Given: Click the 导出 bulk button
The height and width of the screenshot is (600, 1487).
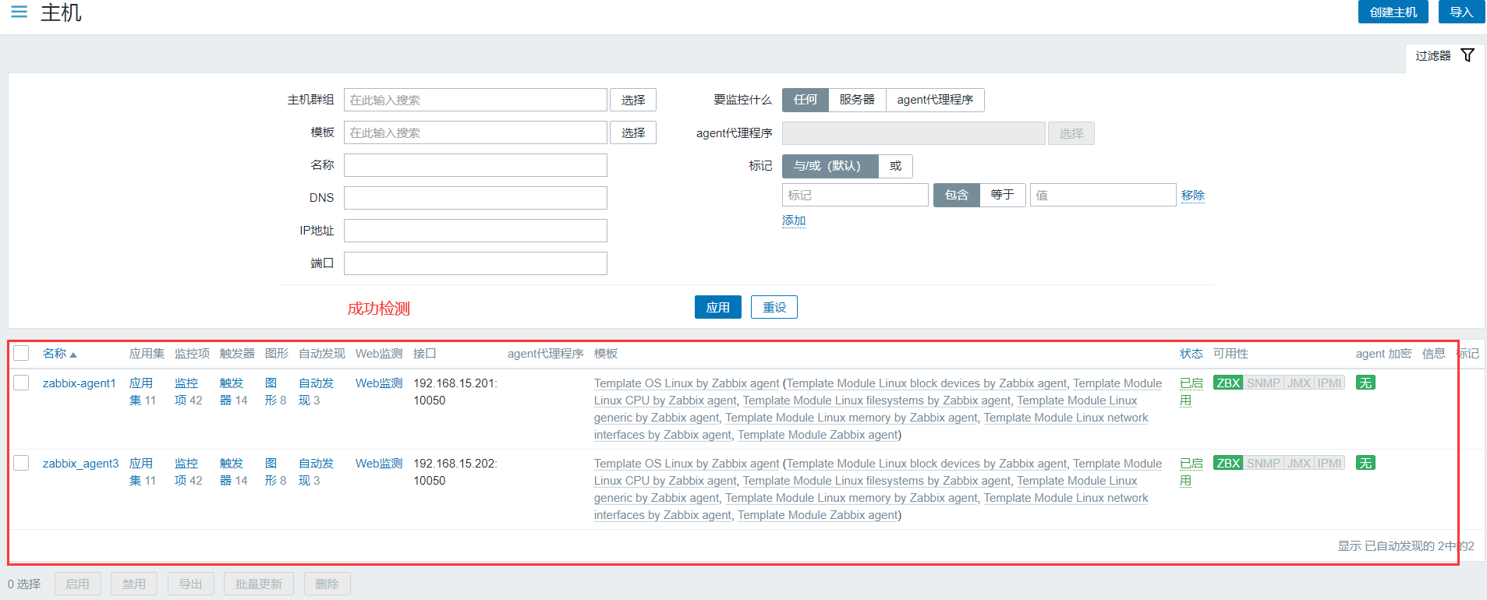Looking at the screenshot, I should (190, 584).
